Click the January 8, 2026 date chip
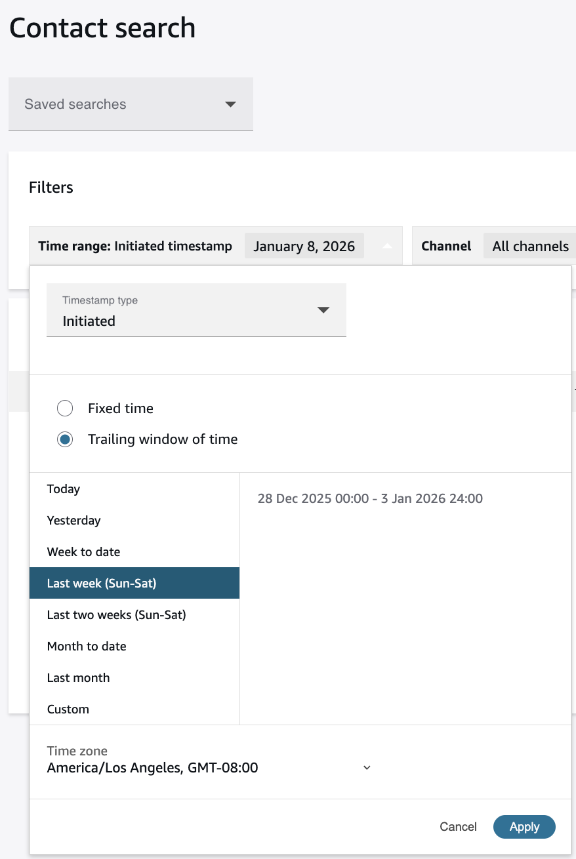This screenshot has height=859, width=576. click(304, 247)
